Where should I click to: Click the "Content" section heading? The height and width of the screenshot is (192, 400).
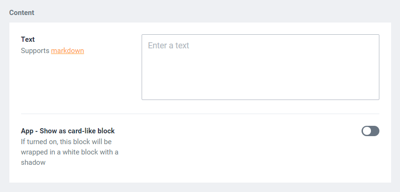22,13
